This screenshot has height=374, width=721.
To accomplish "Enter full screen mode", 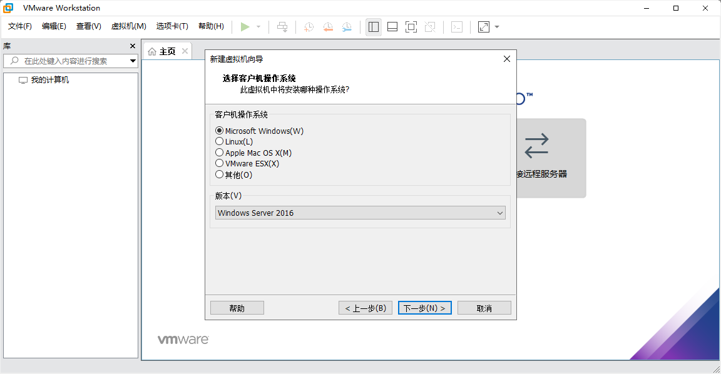I will pos(411,26).
